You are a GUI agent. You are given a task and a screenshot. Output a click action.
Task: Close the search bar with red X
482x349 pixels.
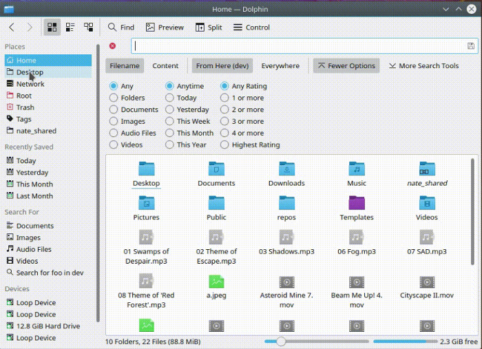[113, 46]
